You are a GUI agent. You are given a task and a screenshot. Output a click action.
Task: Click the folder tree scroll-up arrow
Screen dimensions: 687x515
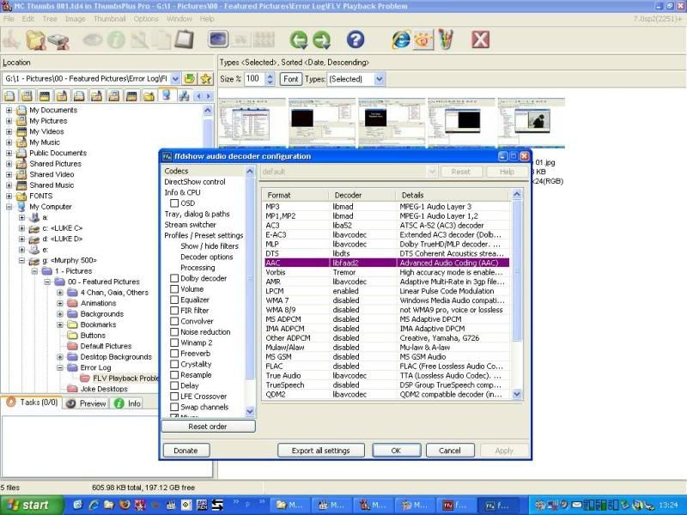point(208,111)
